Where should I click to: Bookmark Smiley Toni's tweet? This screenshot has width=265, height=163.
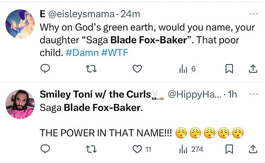[229, 149]
